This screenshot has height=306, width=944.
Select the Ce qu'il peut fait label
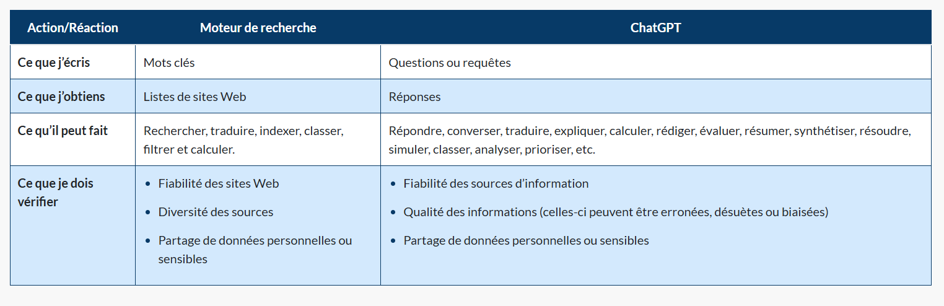[63, 131]
